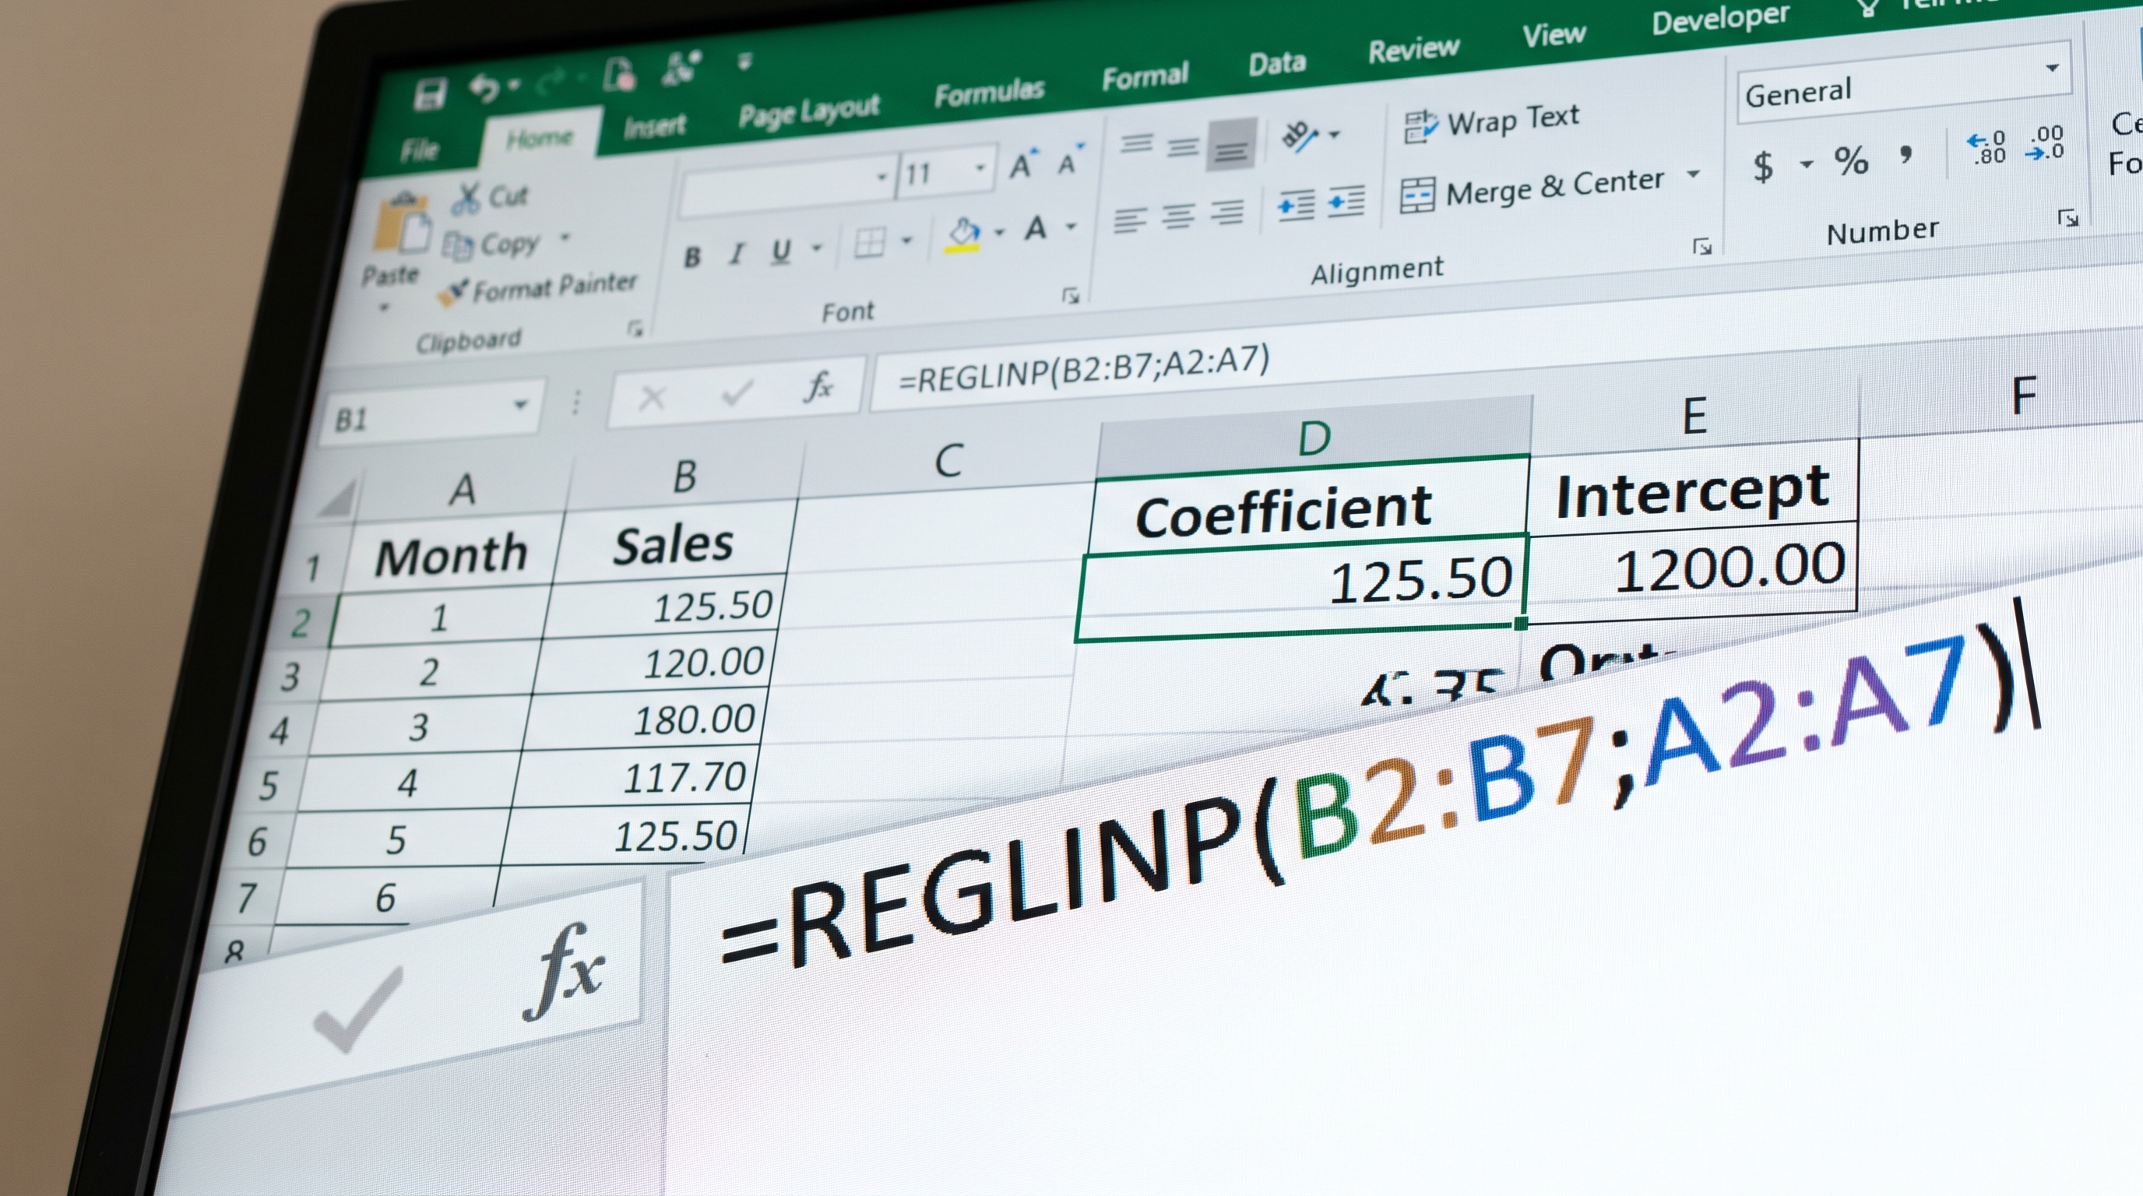Viewport: 2143px width, 1196px height.
Task: Click the small formula bar text =REGLINP(B2:B7;A2:A7)
Action: 1084,370
